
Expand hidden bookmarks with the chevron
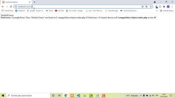(157, 11)
